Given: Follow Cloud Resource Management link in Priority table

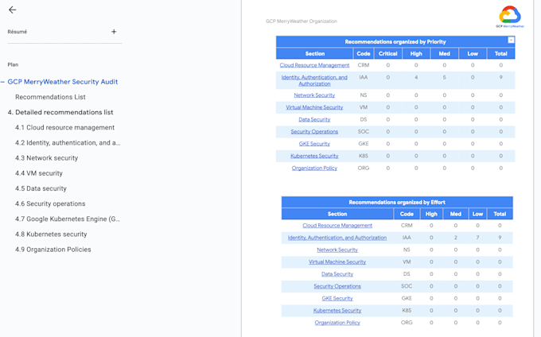Looking at the screenshot, I should tap(314, 65).
